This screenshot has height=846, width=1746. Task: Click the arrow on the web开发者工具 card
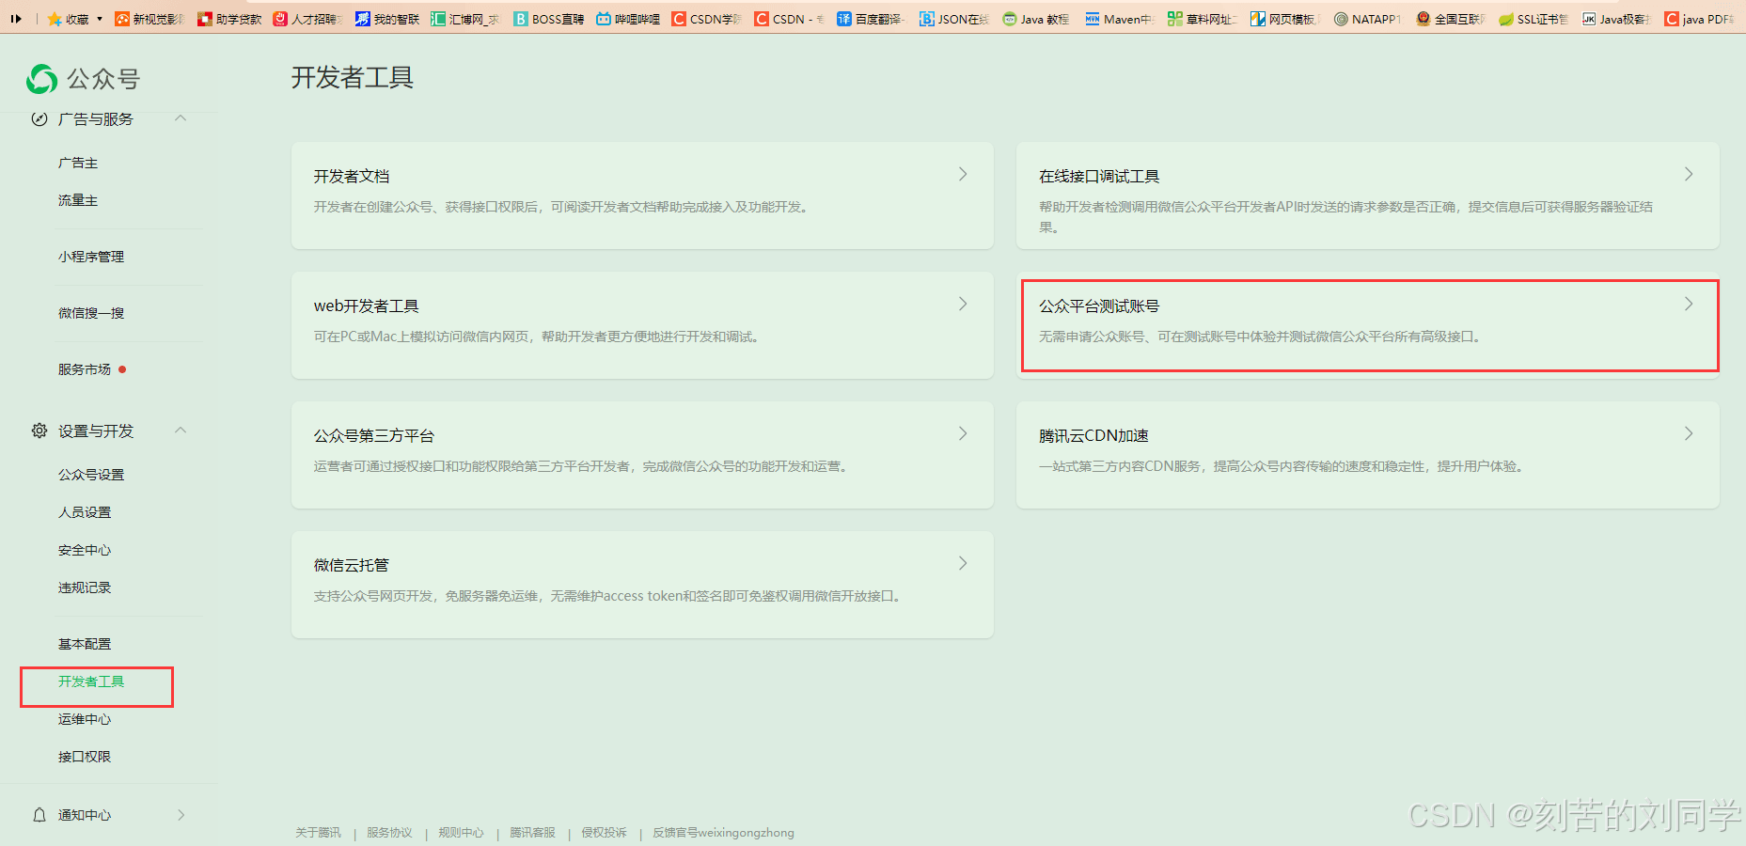tap(963, 304)
